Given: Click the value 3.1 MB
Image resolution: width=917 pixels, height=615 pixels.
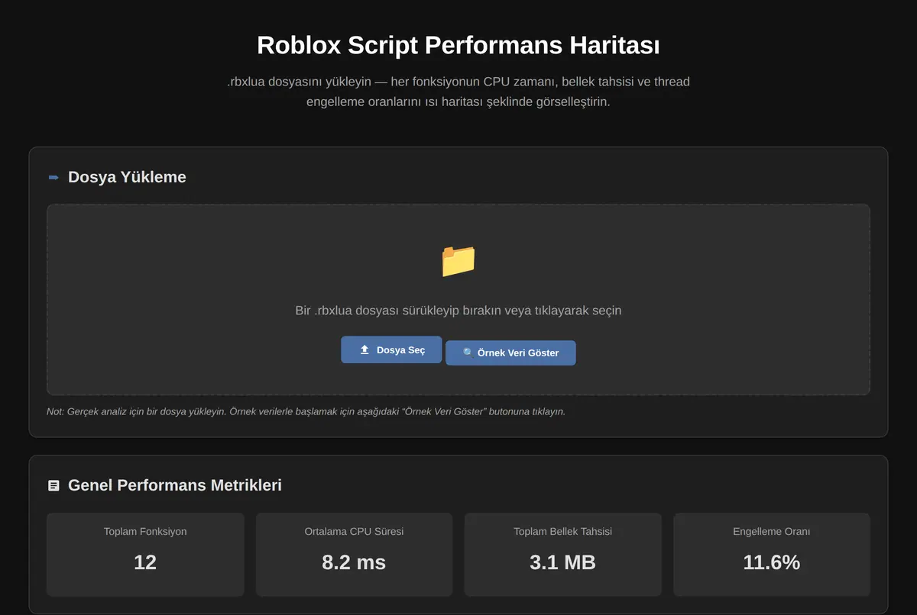Looking at the screenshot, I should point(563,562).
